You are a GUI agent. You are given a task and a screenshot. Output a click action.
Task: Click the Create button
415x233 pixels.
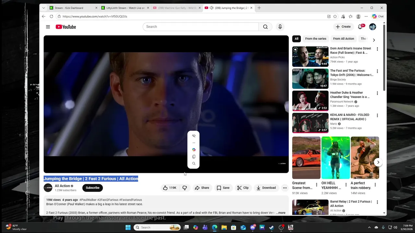click(343, 27)
